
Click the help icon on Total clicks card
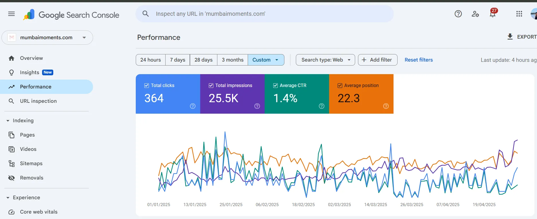coord(193,106)
